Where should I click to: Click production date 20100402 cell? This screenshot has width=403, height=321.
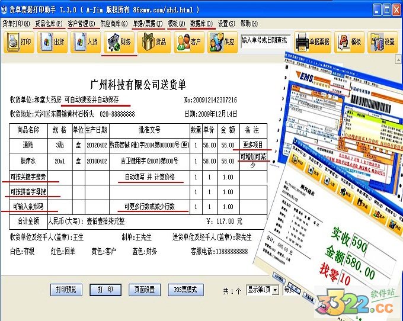click(97, 161)
